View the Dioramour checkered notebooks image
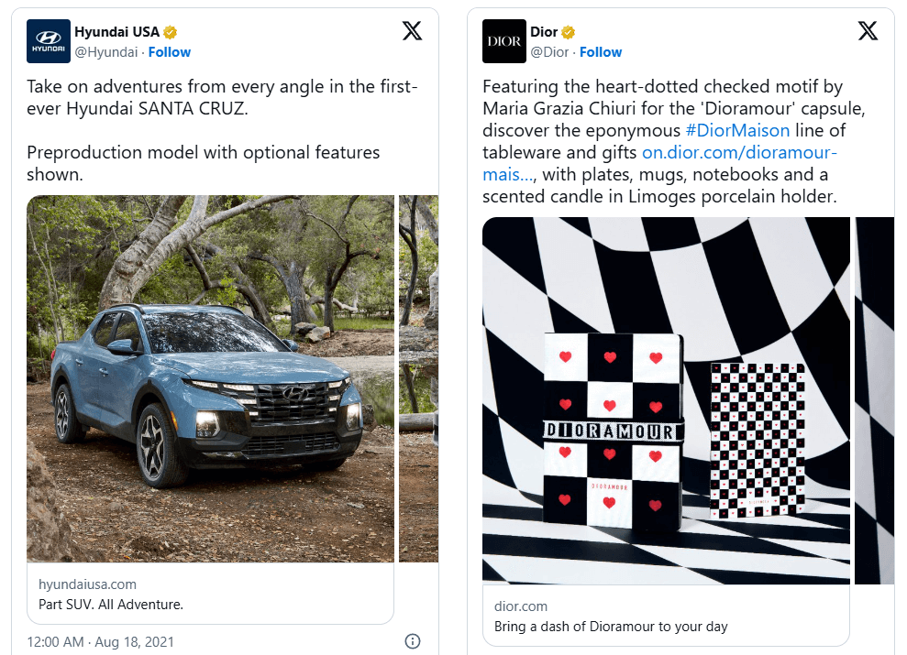 (x=666, y=399)
